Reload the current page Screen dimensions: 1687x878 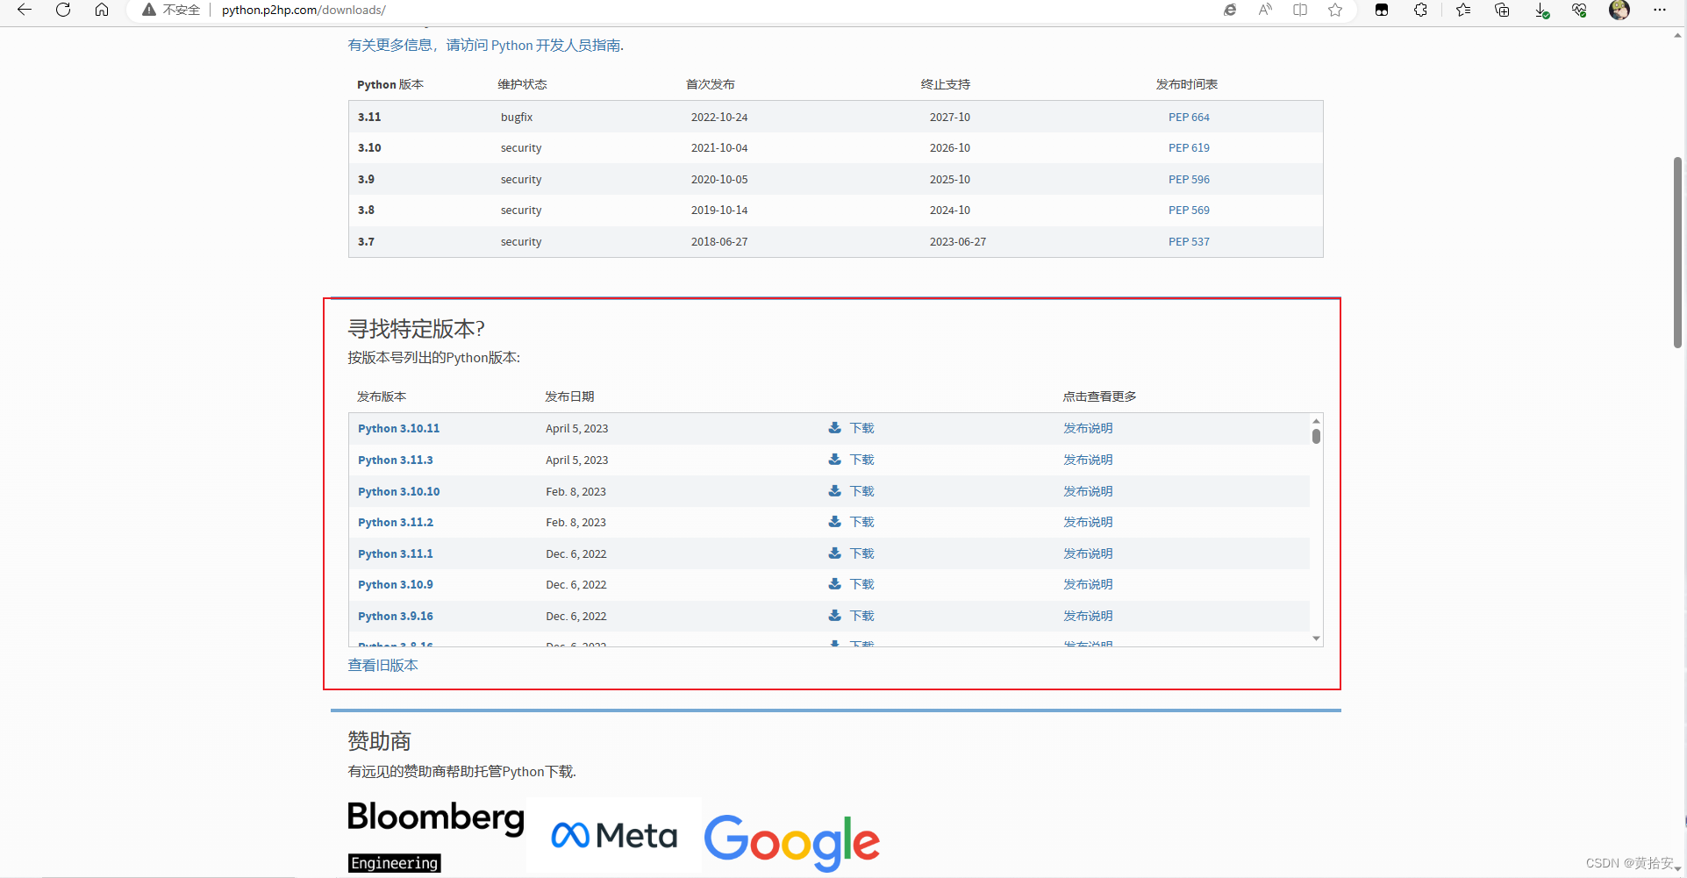coord(63,10)
